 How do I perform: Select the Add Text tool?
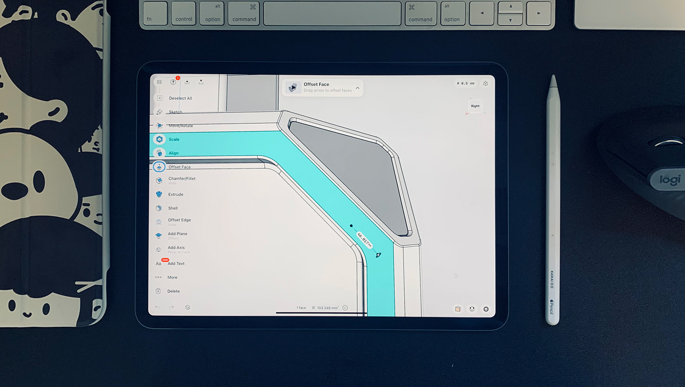[176, 263]
